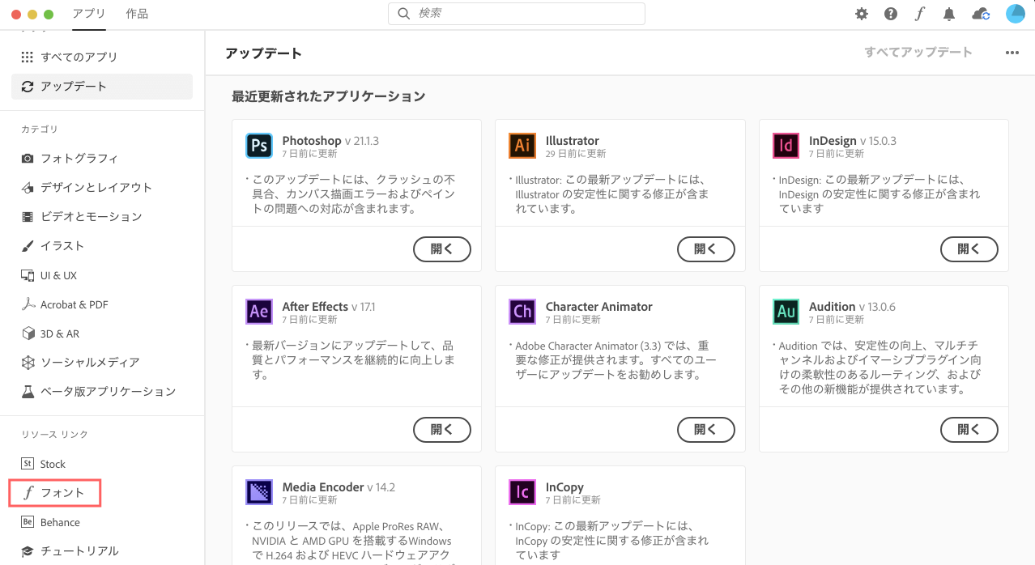1035x565 pixels.
Task: Open すべてのアプリ in the sidebar
Action: pyautogui.click(x=102, y=57)
